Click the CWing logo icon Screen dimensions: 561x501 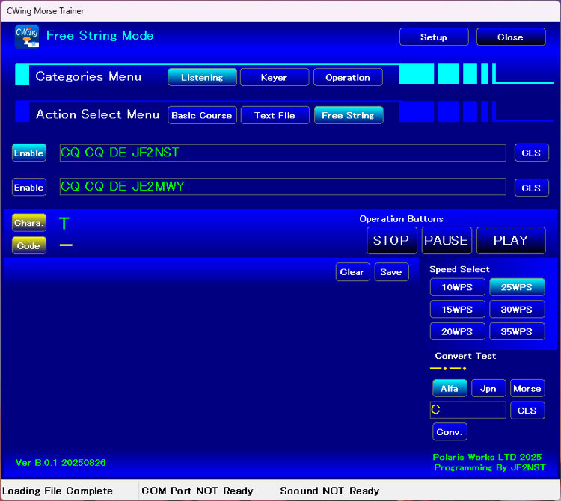[x=27, y=37]
